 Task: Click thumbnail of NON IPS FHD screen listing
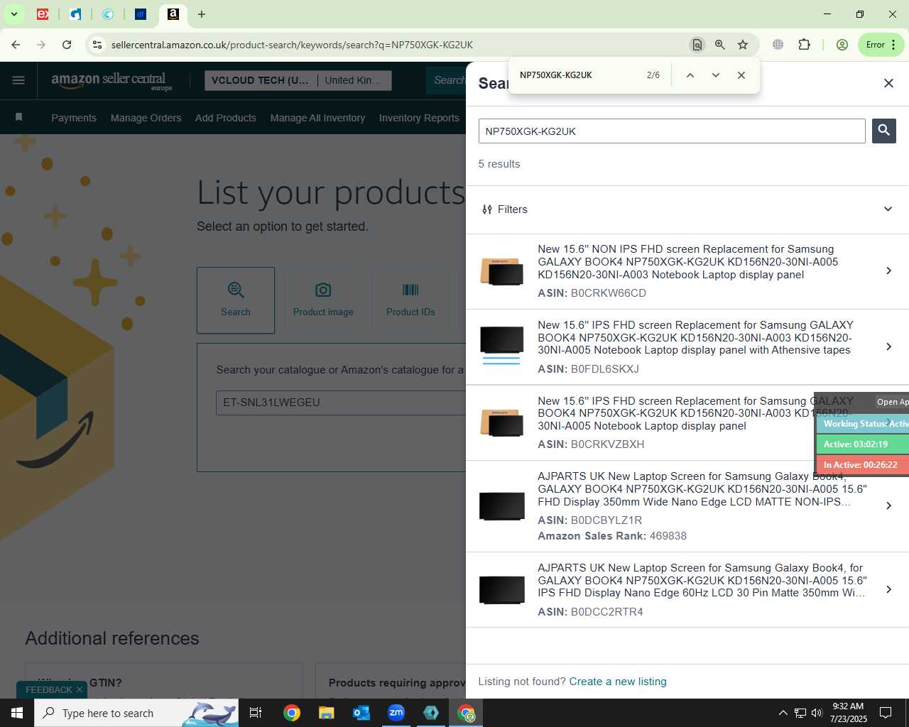(502, 271)
